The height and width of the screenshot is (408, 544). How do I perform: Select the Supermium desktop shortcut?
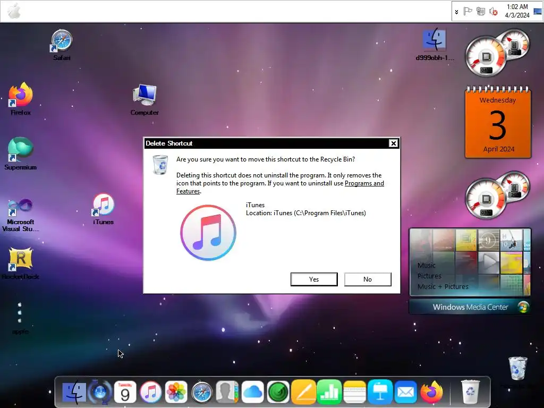pyautogui.click(x=21, y=154)
